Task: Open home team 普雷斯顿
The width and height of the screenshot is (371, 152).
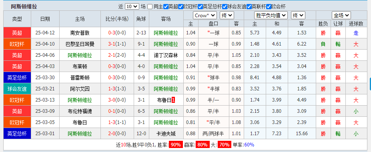Action: click(x=80, y=78)
